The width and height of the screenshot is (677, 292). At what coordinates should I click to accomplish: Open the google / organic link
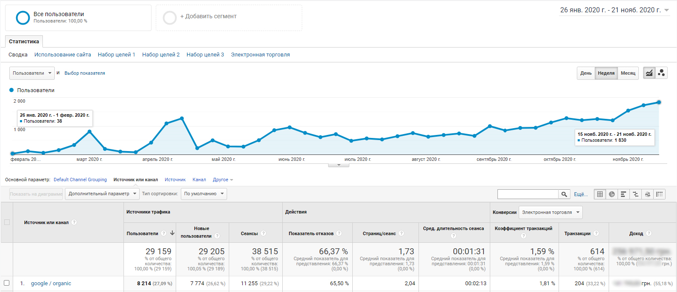(x=51, y=284)
